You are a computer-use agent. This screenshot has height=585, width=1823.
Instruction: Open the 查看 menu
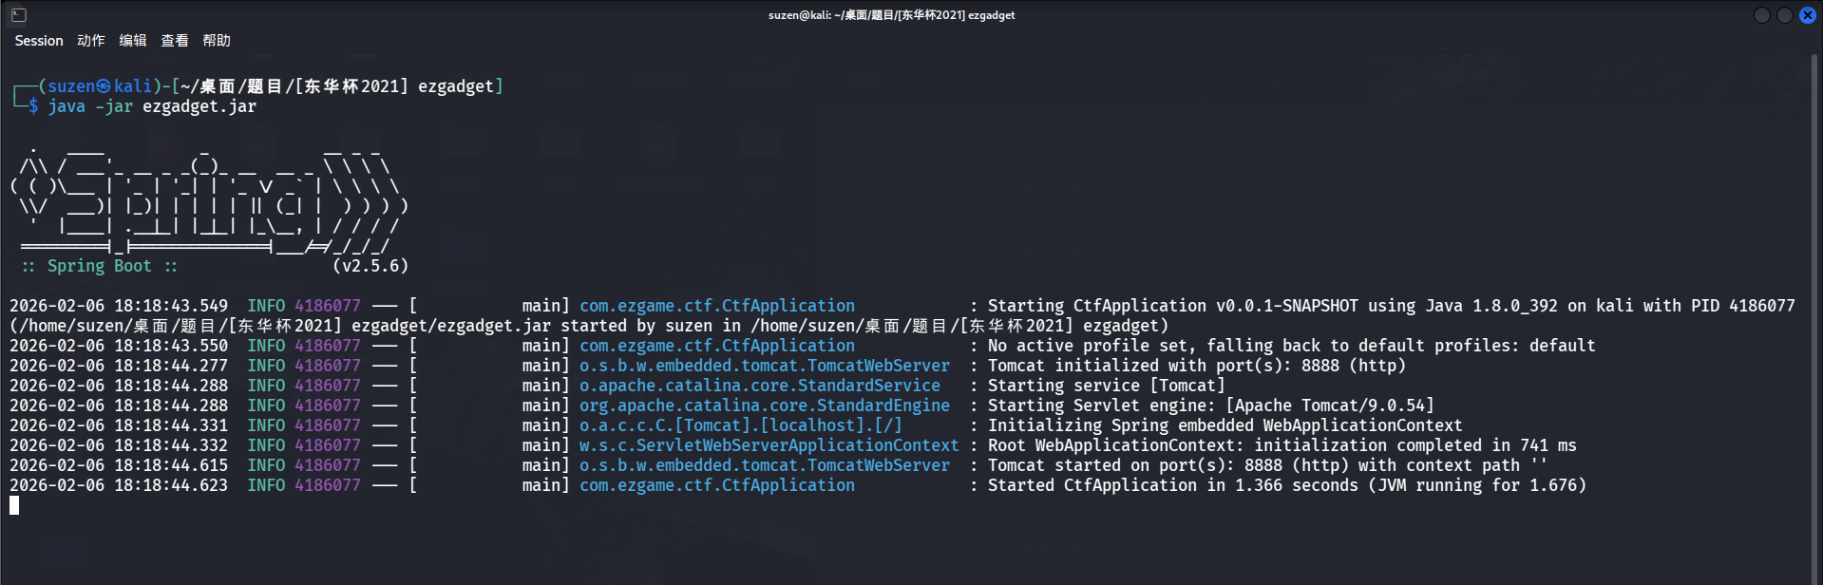pos(175,41)
